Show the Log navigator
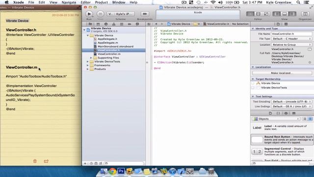 click(x=137, y=24)
